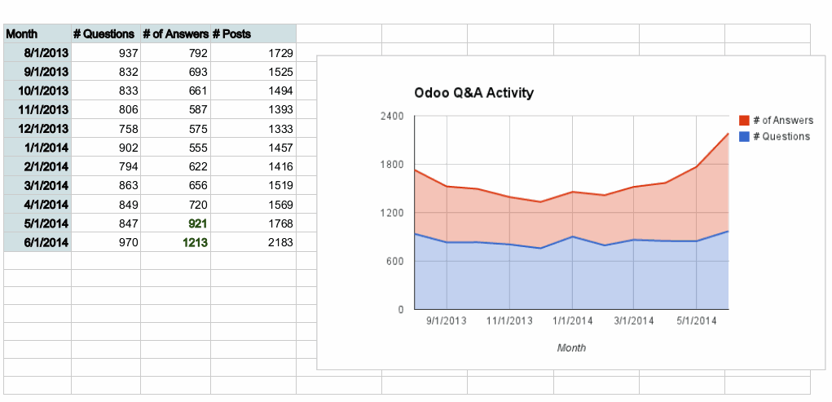The width and height of the screenshot is (832, 402).
Task: Select the 8/1/2013 date cell
Action: click(x=37, y=53)
